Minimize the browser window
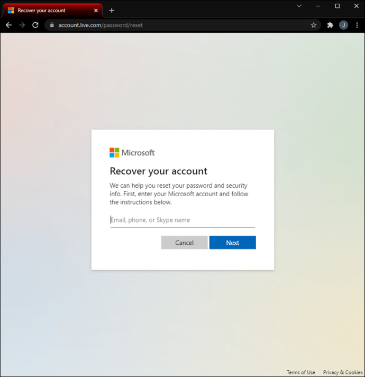The image size is (365, 377). [318, 6]
